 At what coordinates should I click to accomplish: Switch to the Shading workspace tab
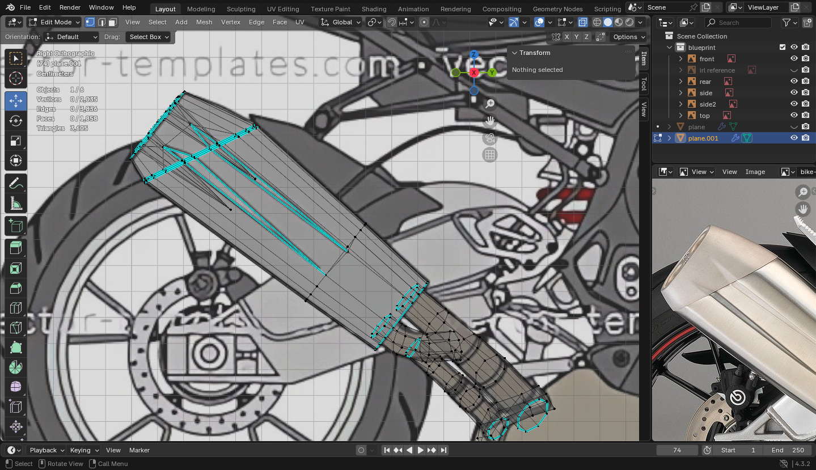tap(374, 9)
